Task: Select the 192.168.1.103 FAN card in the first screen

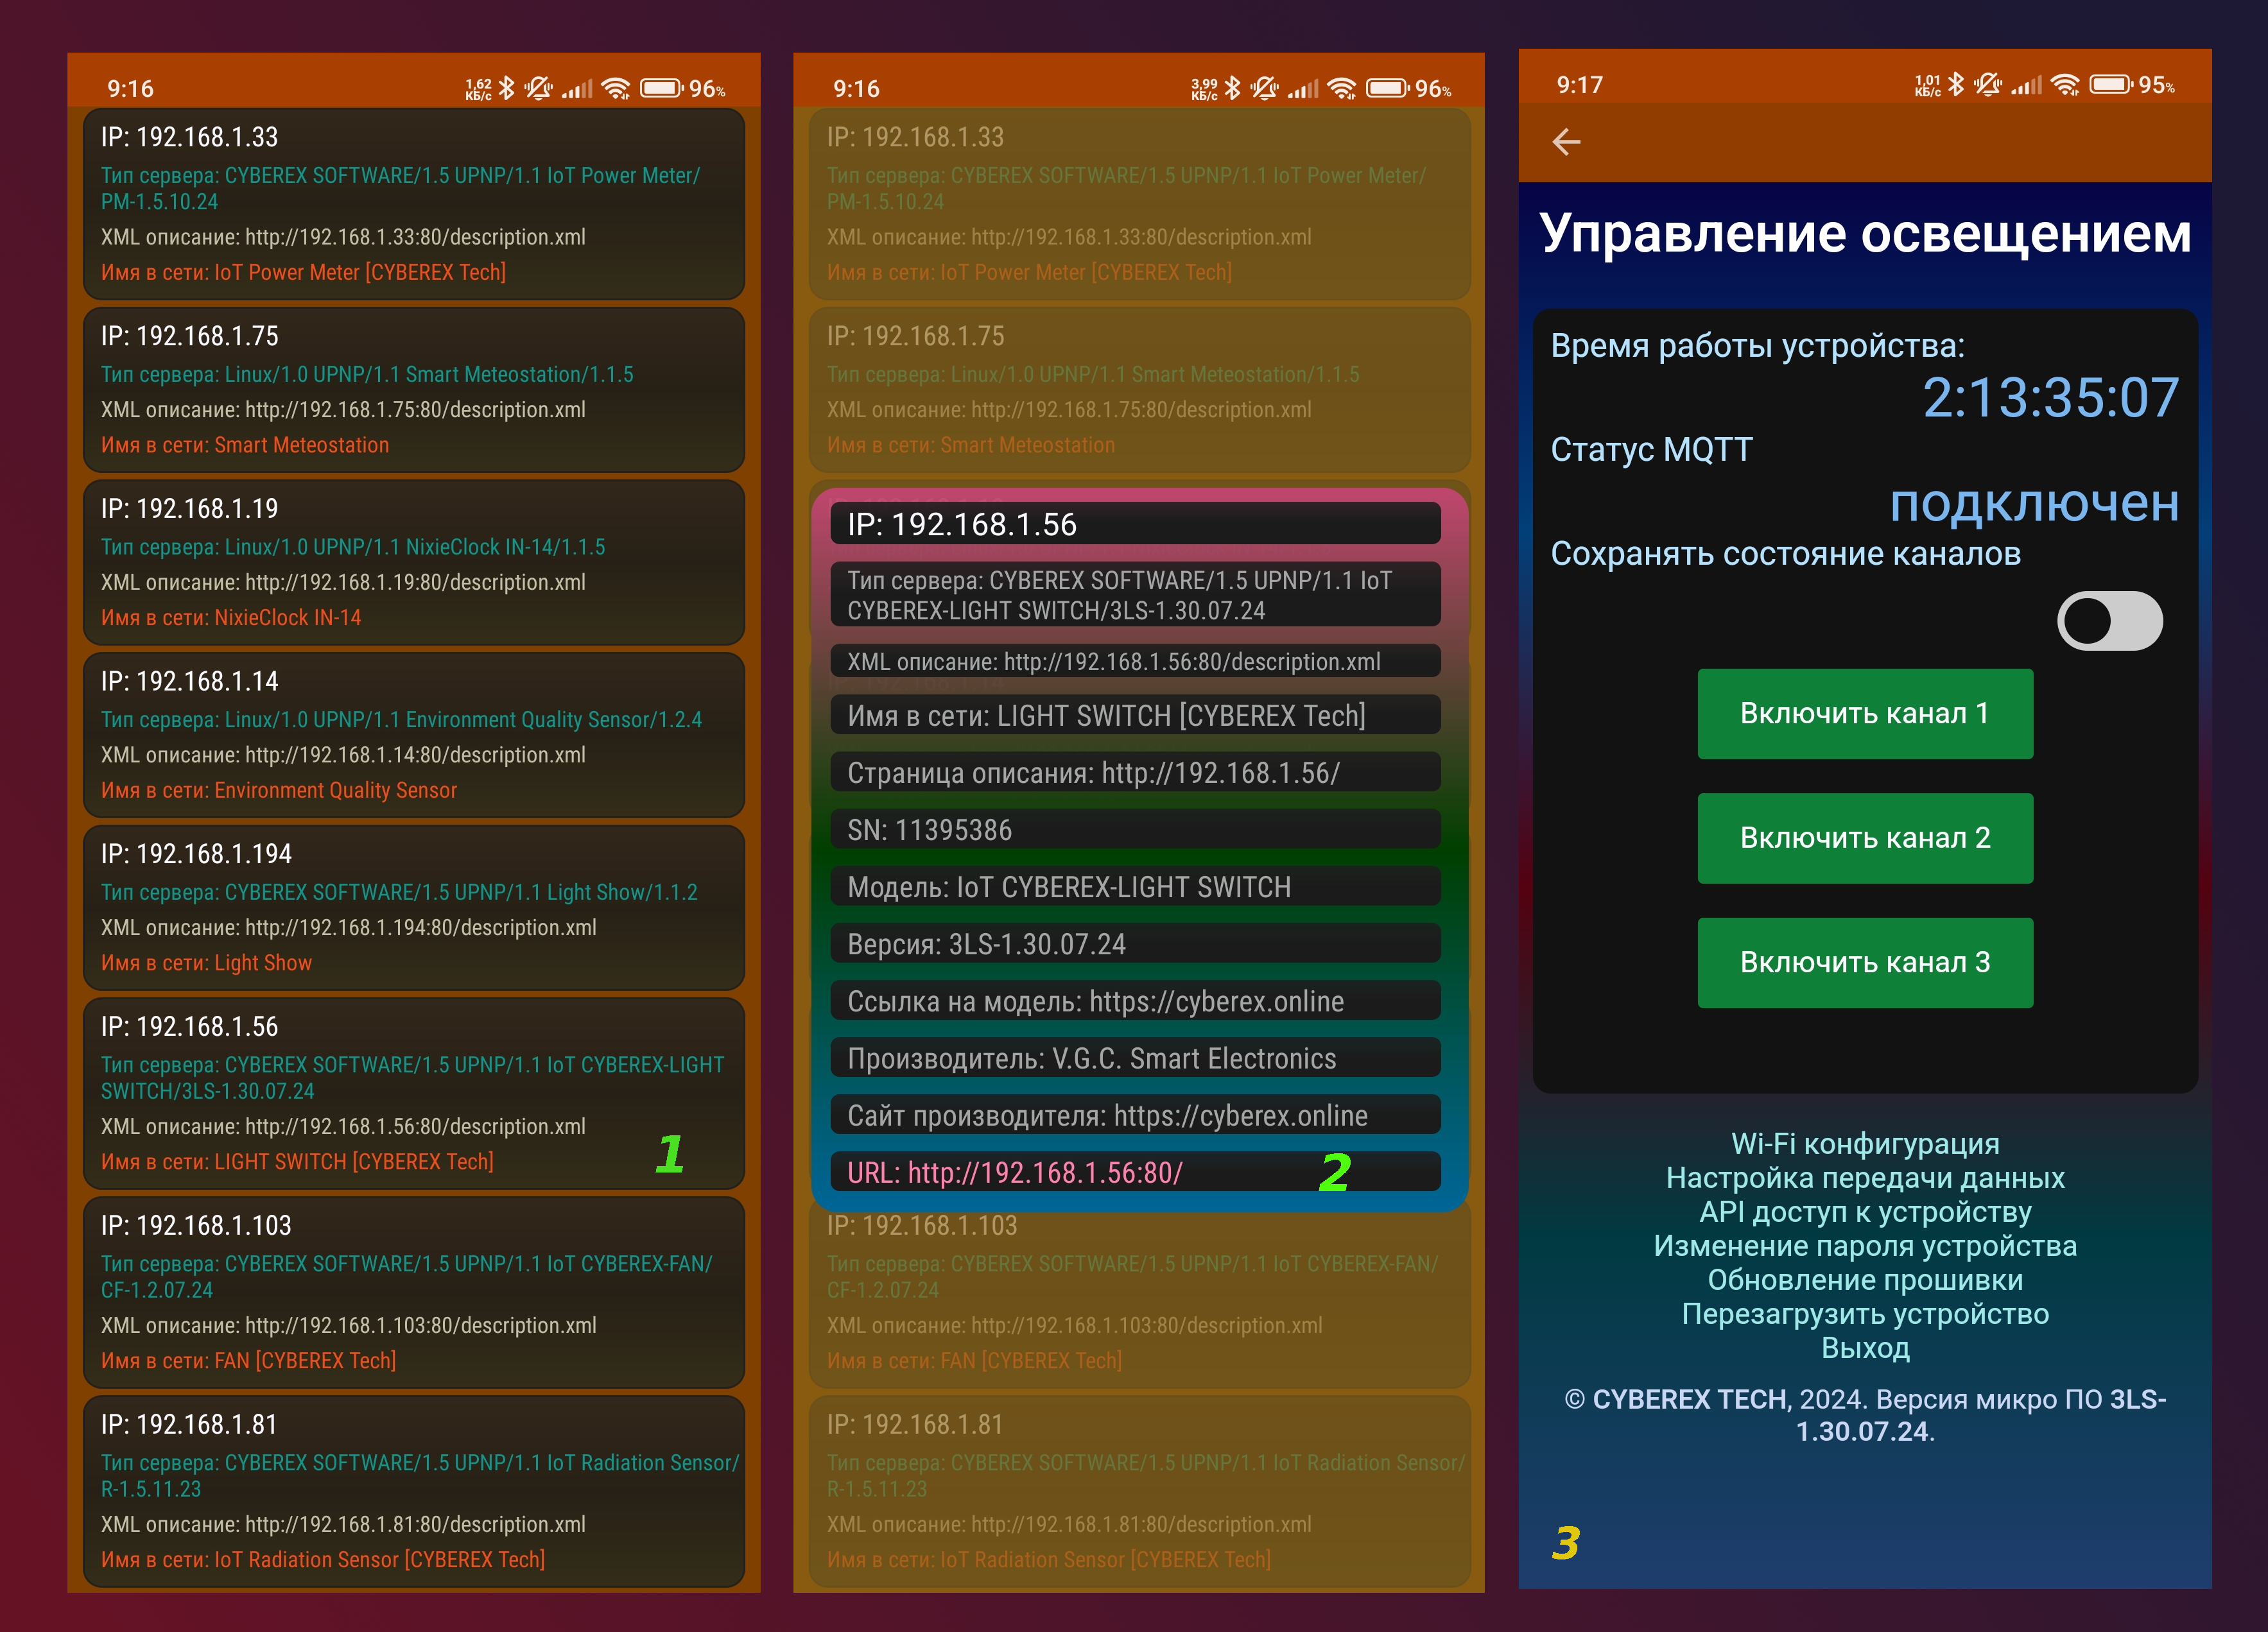Action: point(414,1293)
